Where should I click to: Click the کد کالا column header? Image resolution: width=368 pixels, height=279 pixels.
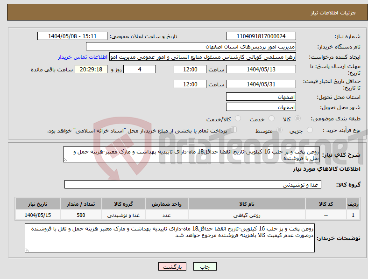click(326, 204)
